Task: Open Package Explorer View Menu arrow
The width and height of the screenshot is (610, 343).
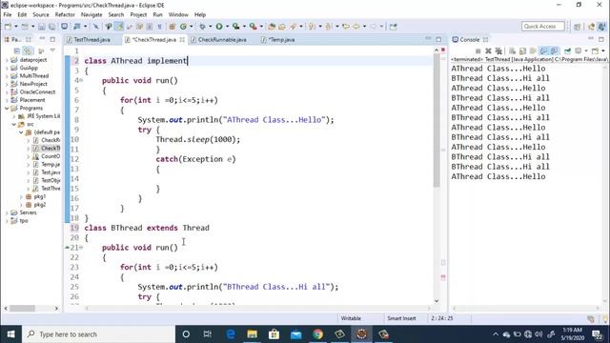Action: pos(52,50)
